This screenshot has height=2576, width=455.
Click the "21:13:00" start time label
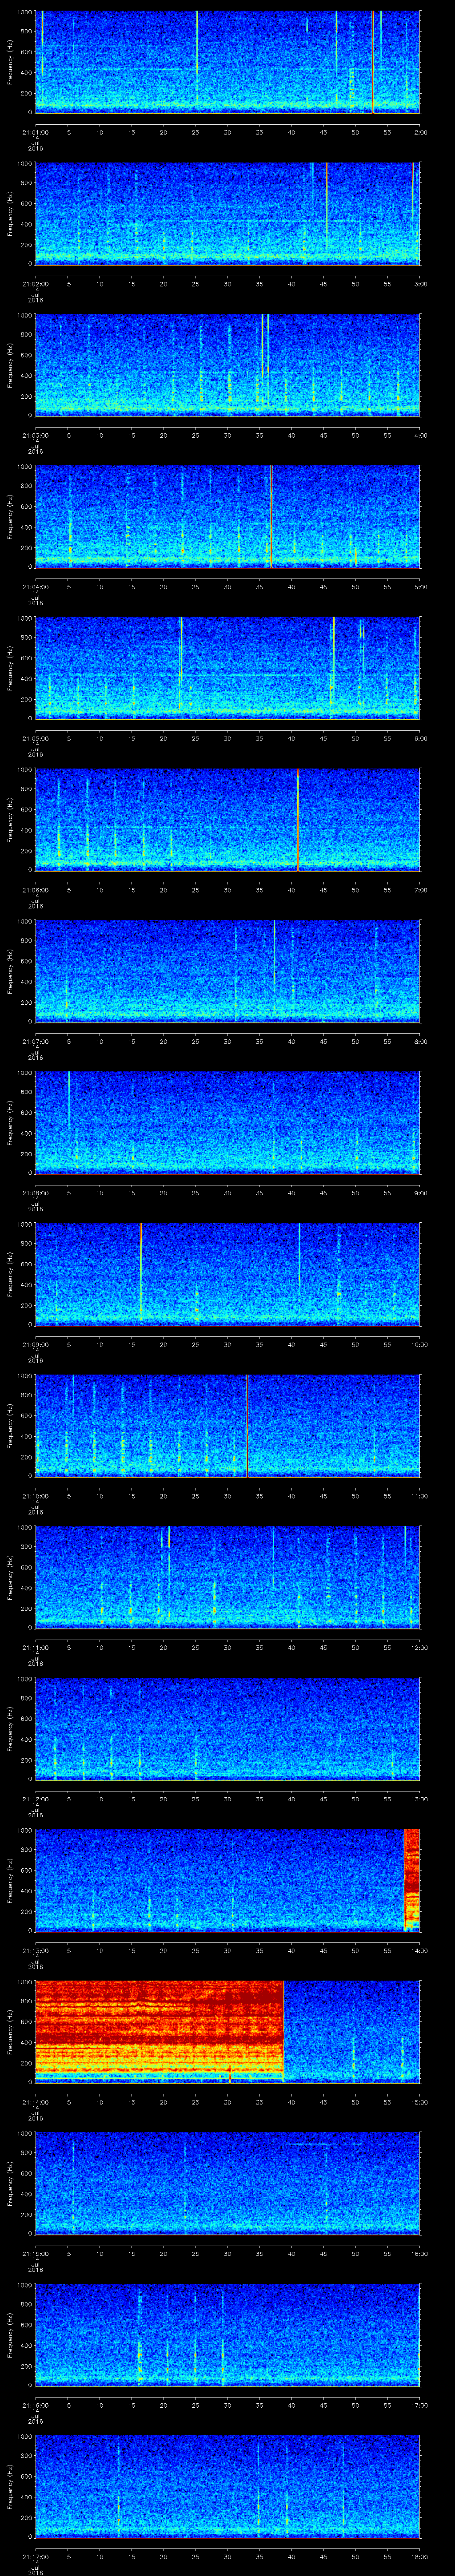coord(36,1949)
